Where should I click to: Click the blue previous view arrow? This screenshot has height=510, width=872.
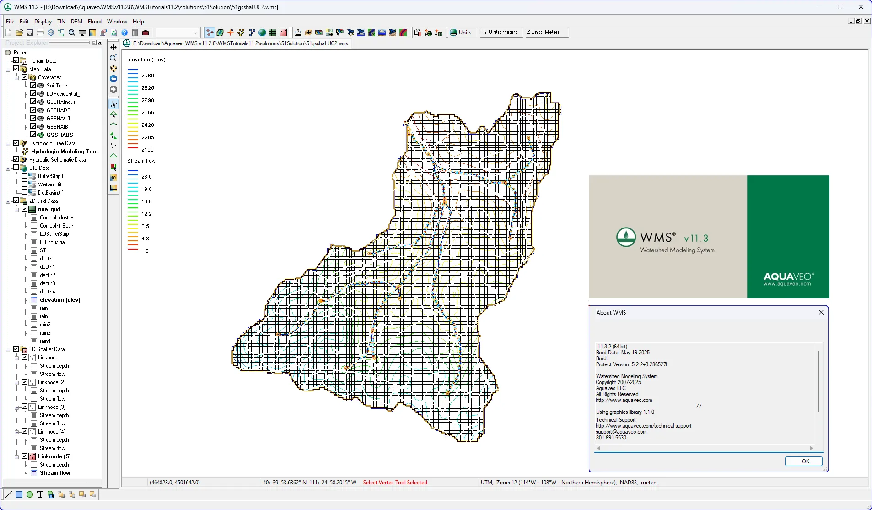[x=113, y=79]
